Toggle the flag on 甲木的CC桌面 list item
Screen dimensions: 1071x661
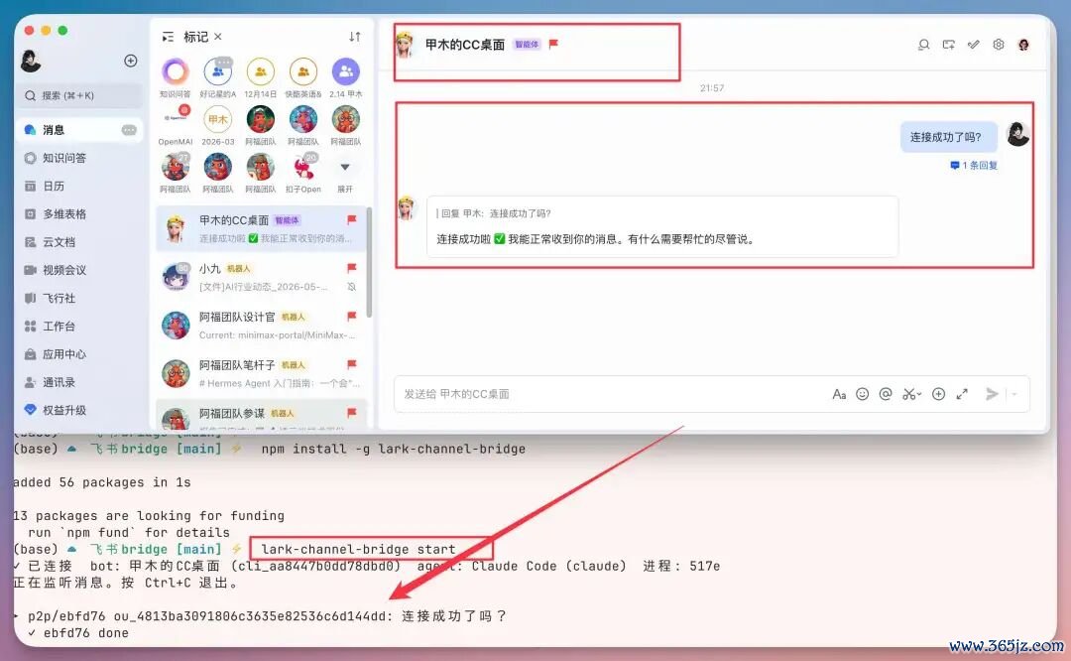pos(352,220)
